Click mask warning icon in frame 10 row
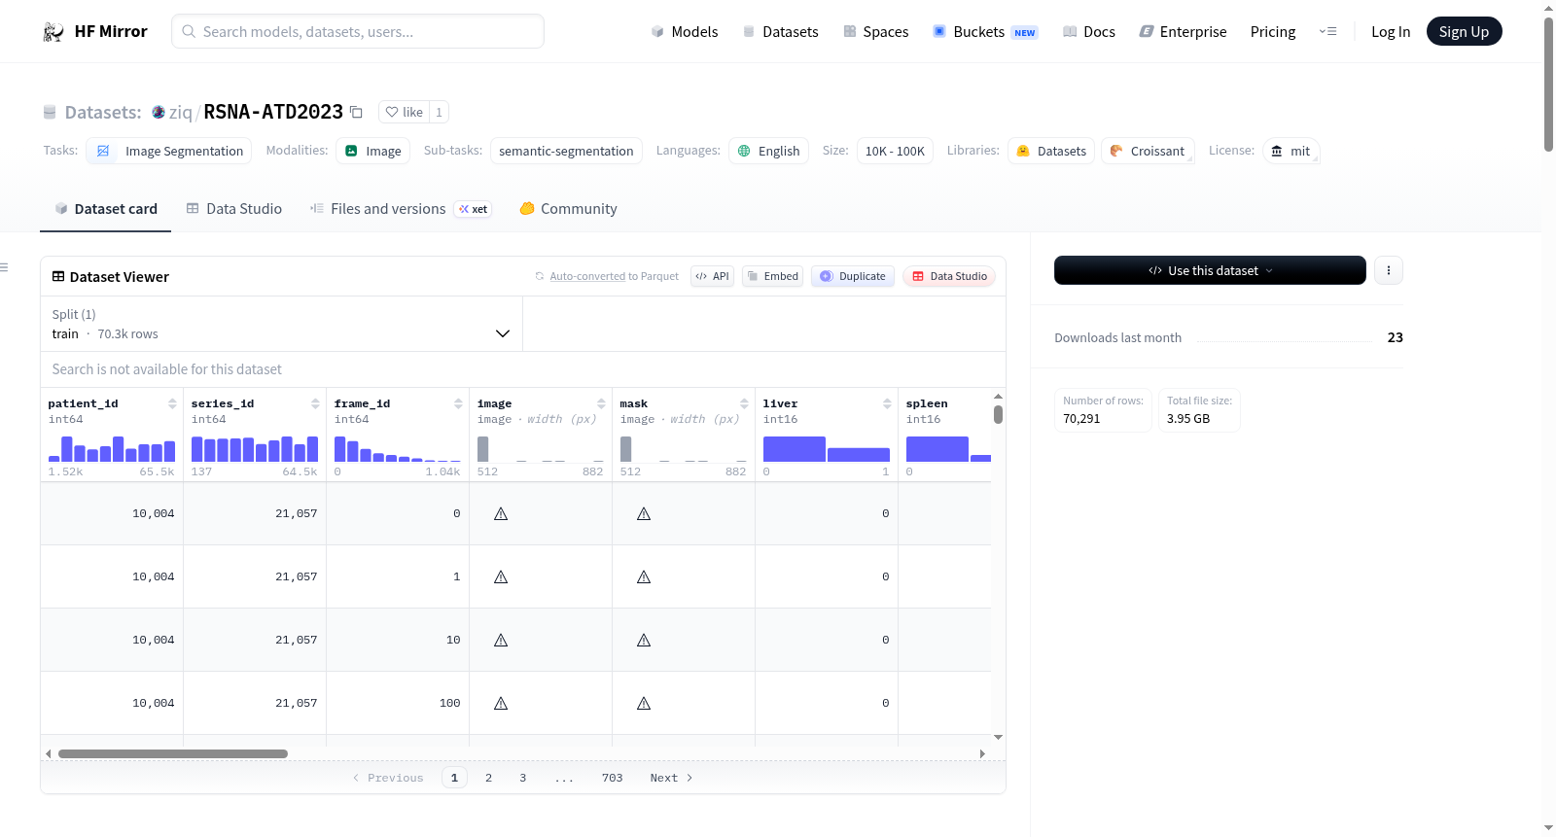 pyautogui.click(x=644, y=641)
